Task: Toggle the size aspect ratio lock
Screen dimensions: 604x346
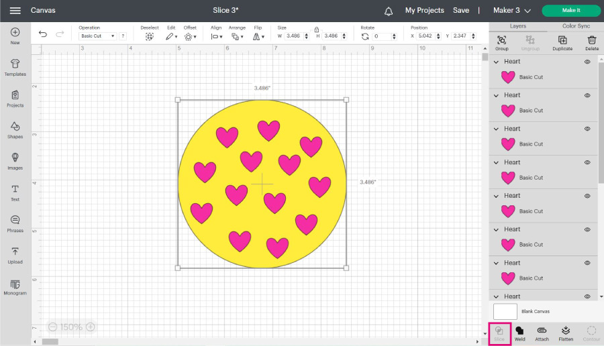Action: tap(316, 30)
